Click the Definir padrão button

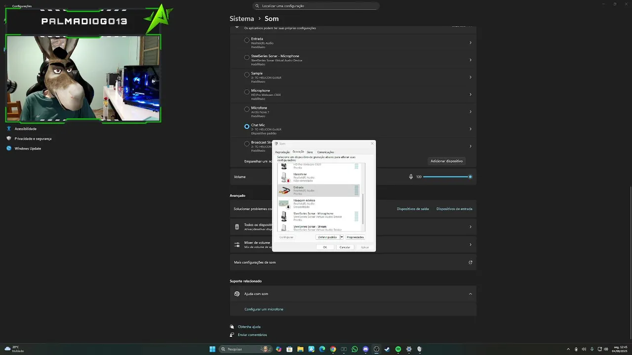(x=327, y=237)
